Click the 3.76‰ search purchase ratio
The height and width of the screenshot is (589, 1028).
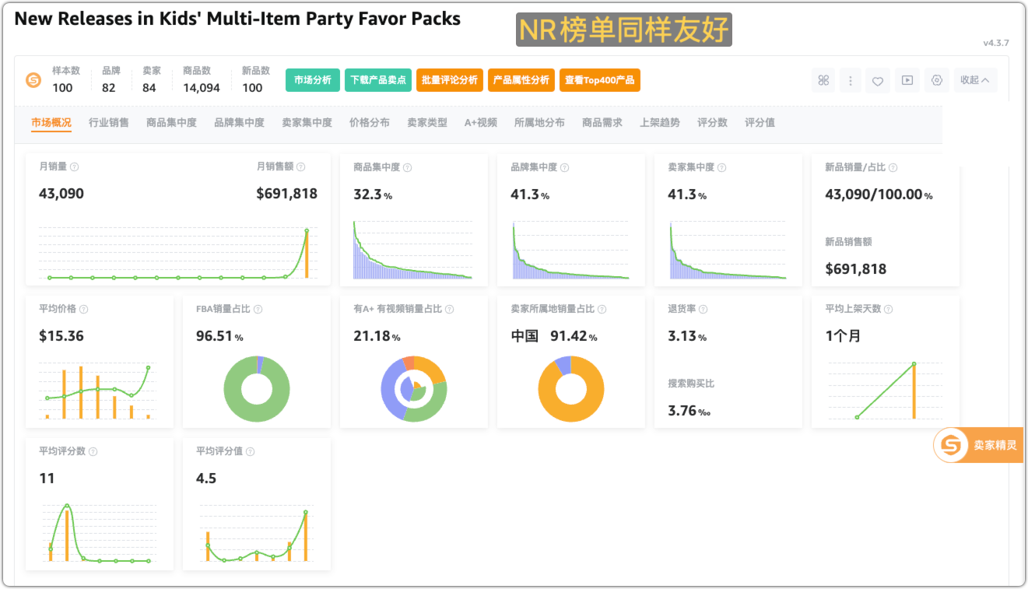[689, 411]
